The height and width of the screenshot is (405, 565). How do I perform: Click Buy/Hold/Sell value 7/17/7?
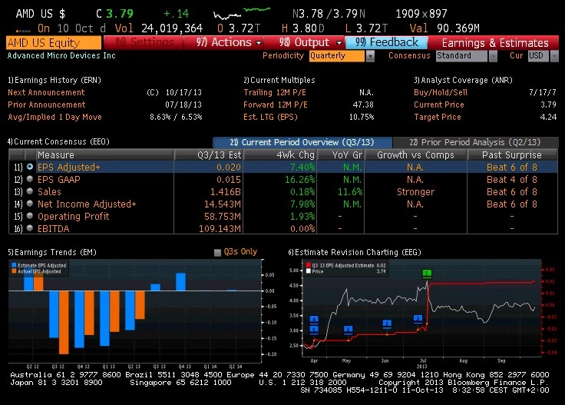(543, 92)
